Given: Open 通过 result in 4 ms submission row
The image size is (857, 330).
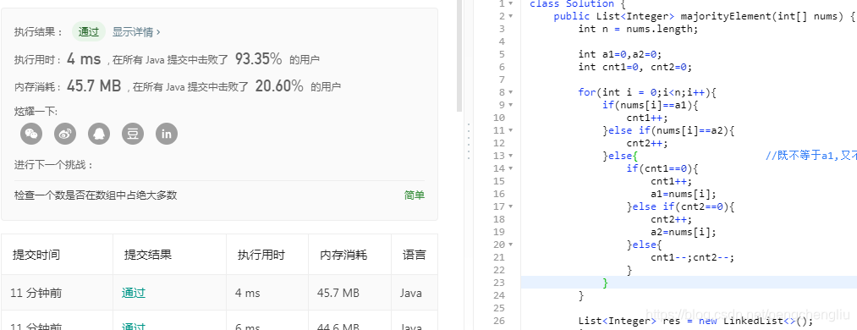Looking at the screenshot, I should point(134,293).
